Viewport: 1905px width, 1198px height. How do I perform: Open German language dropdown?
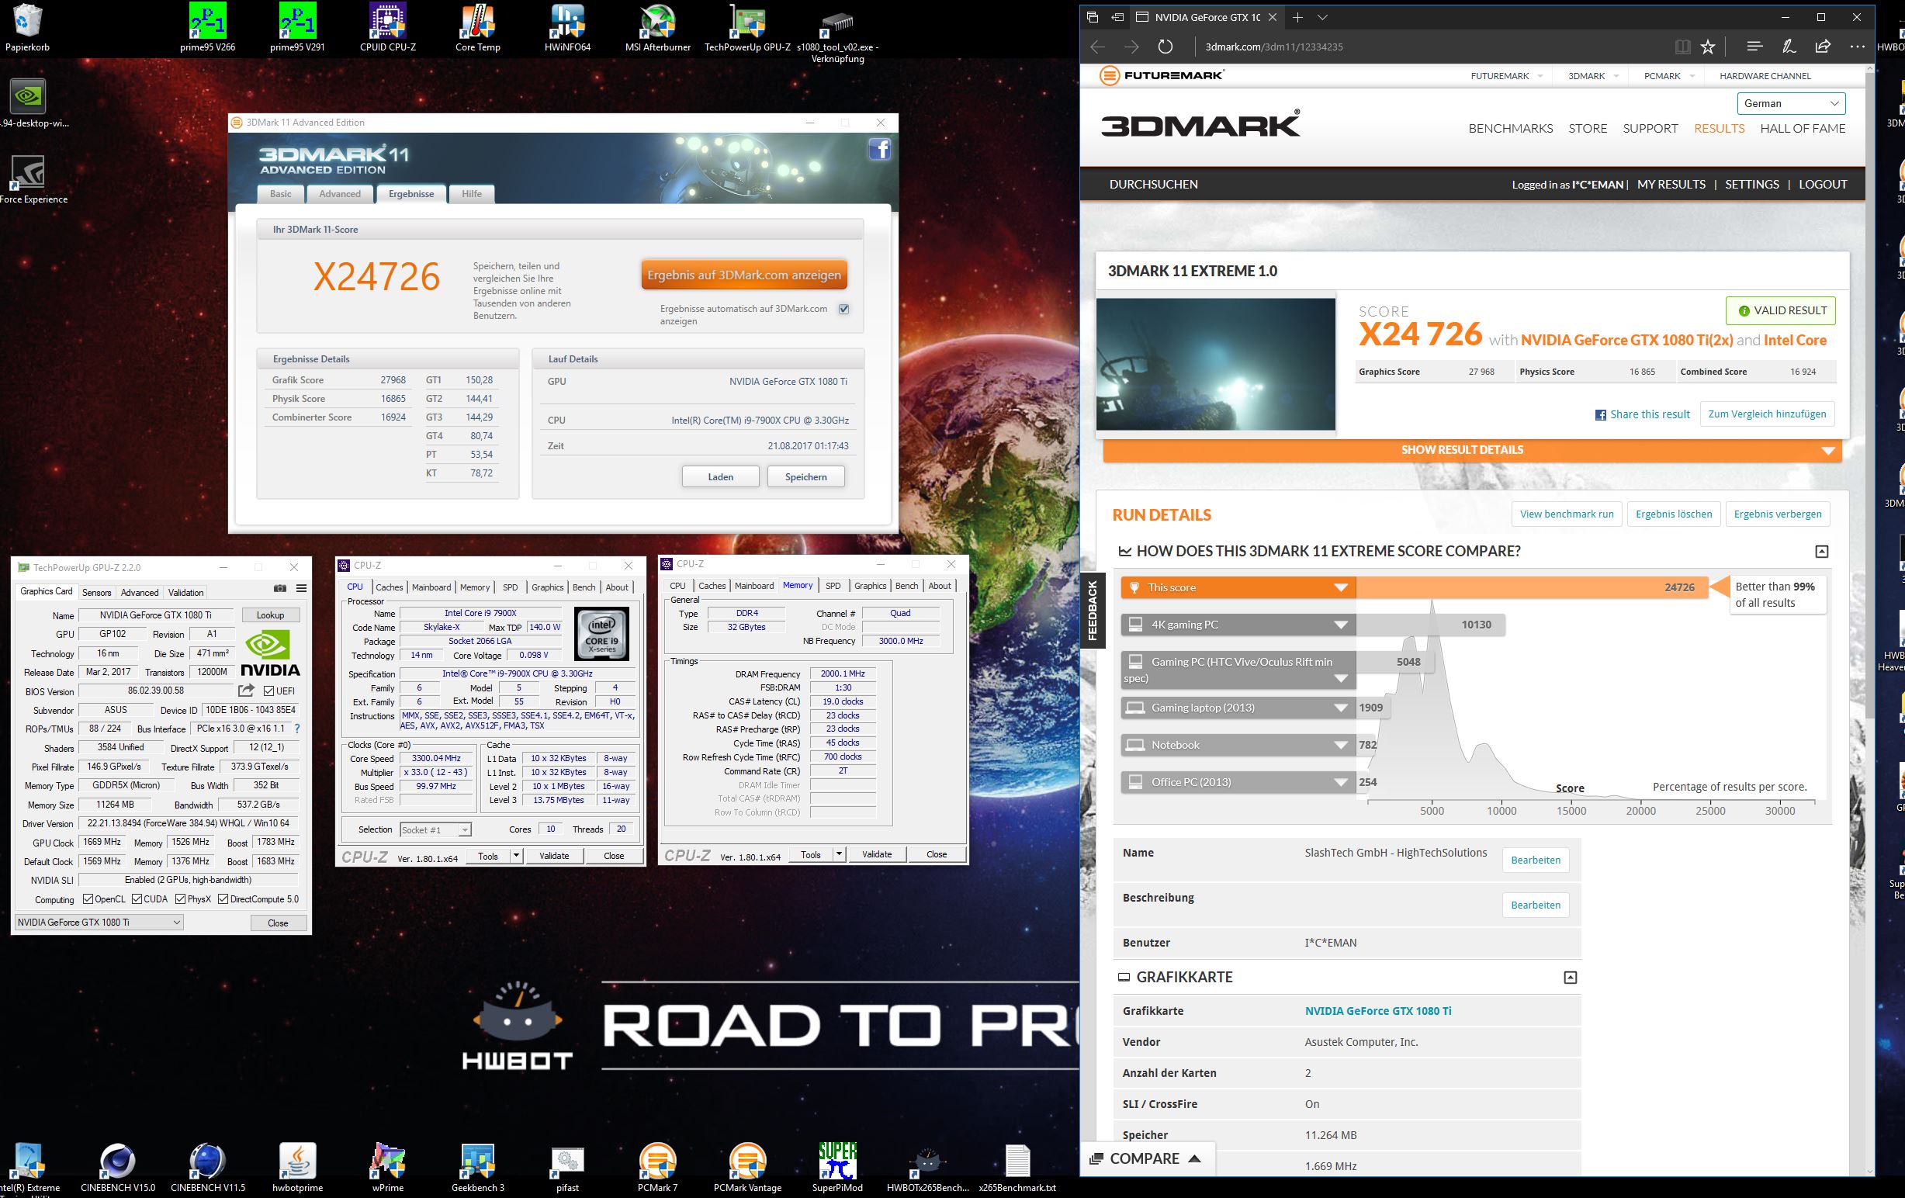[x=1791, y=104]
